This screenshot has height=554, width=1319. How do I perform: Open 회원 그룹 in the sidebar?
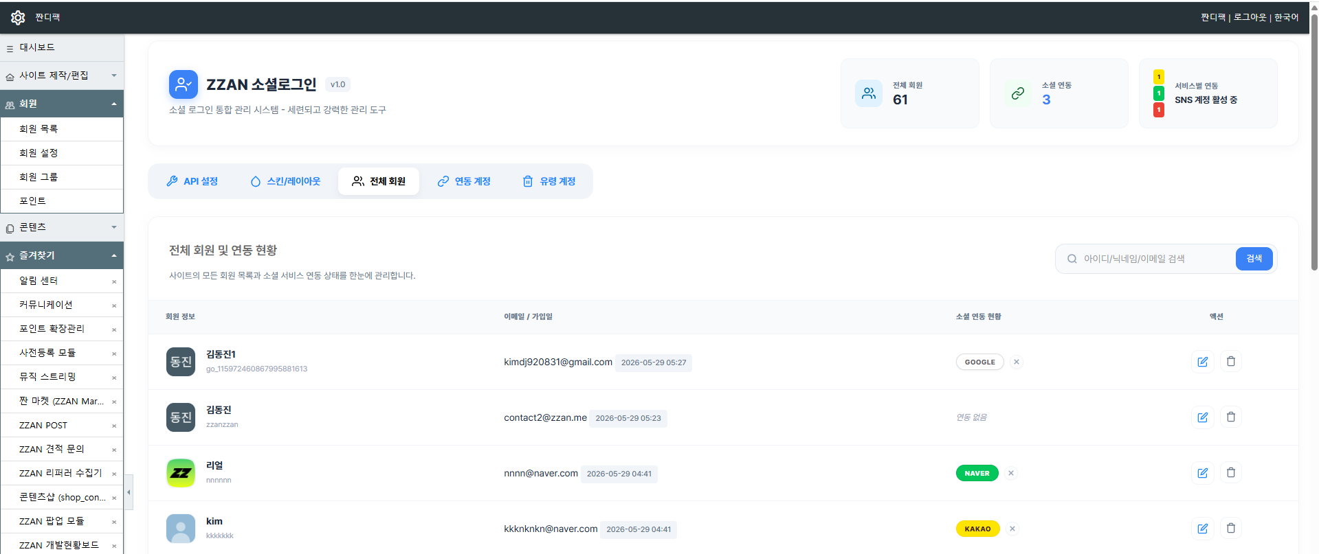62,177
